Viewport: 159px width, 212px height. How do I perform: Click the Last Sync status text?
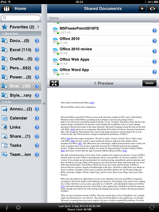point(79,206)
